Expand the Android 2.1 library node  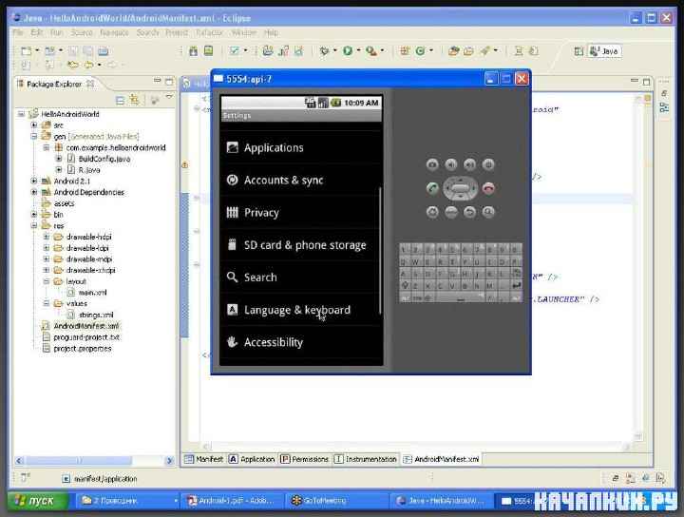tap(34, 181)
